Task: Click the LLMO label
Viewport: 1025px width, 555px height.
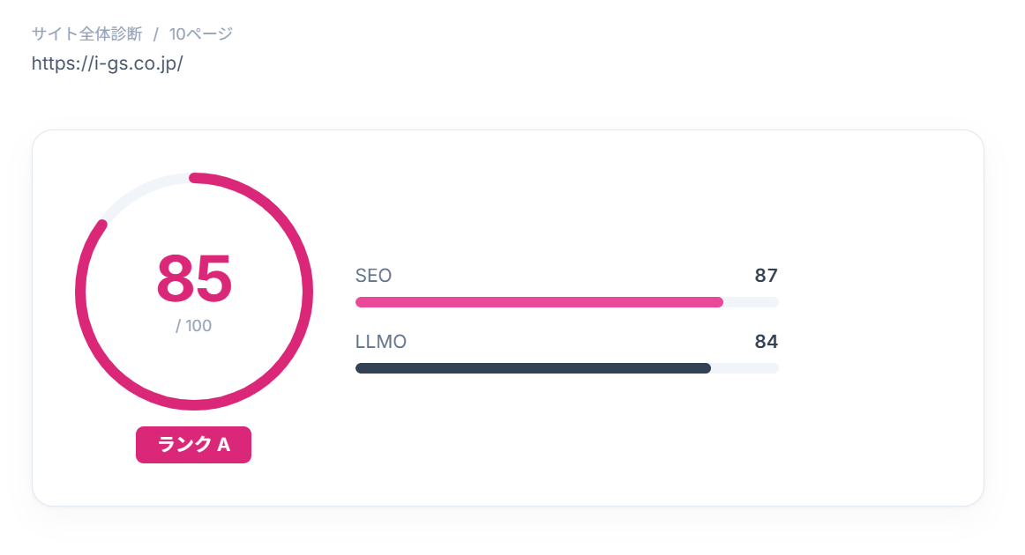Action: tap(380, 342)
